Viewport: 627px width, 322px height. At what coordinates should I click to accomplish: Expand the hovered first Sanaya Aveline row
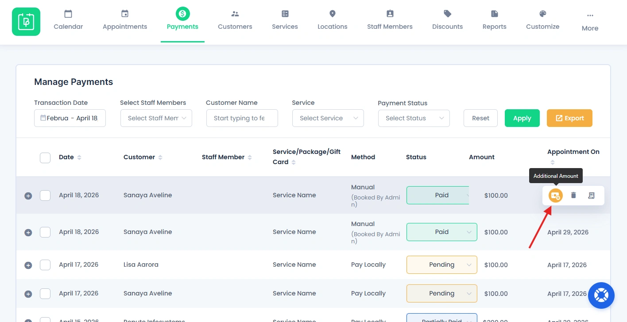tap(28, 195)
